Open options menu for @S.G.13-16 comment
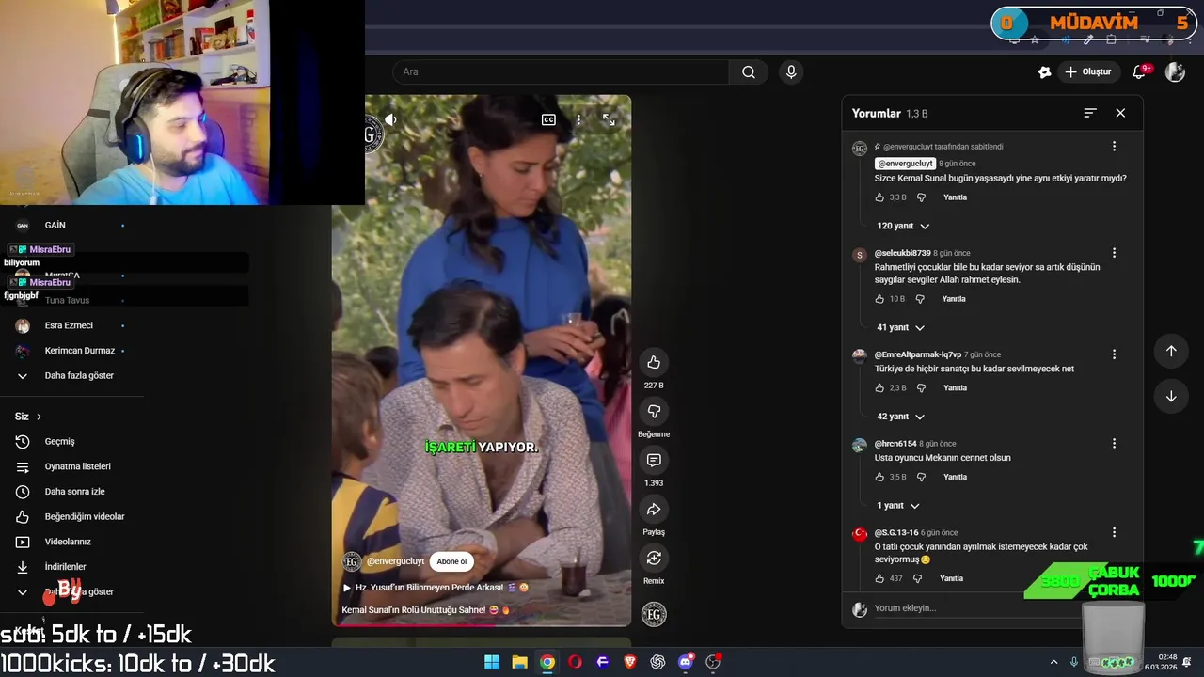 coord(1114,532)
